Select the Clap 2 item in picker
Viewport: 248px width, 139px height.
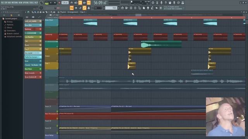(x=33, y=49)
